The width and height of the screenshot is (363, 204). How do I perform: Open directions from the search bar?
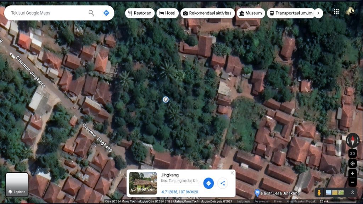[106, 13]
